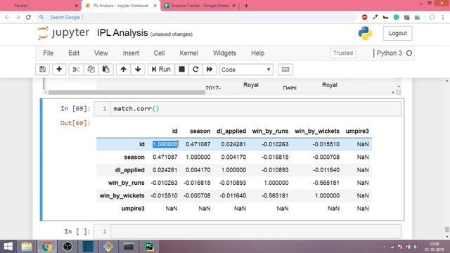Screen dimensions: 450x253
Task: Click the win_by_wickets column header
Action: coord(317,131)
